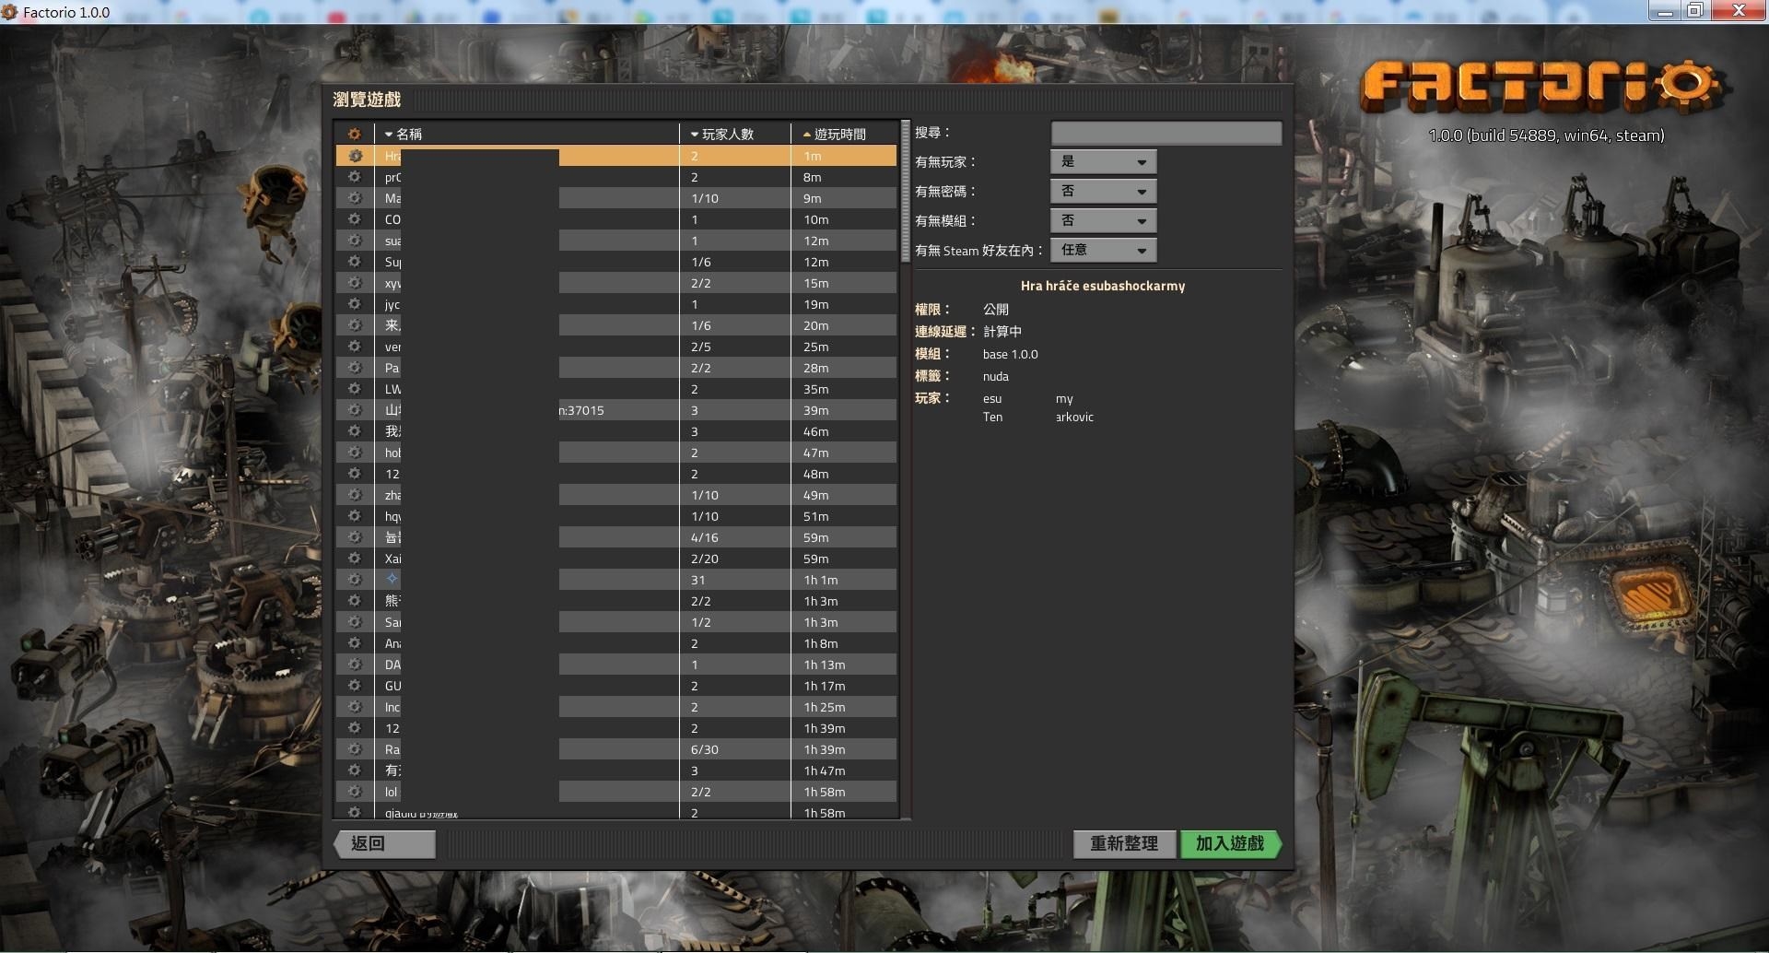
Task: Click the Factorio icon in the title bar
Action: (x=10, y=12)
